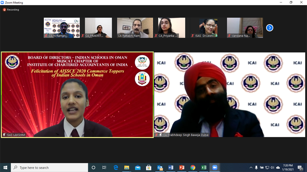Select Vandana participant video tile
The width and height of the screenshot is (307, 172).
point(245,28)
